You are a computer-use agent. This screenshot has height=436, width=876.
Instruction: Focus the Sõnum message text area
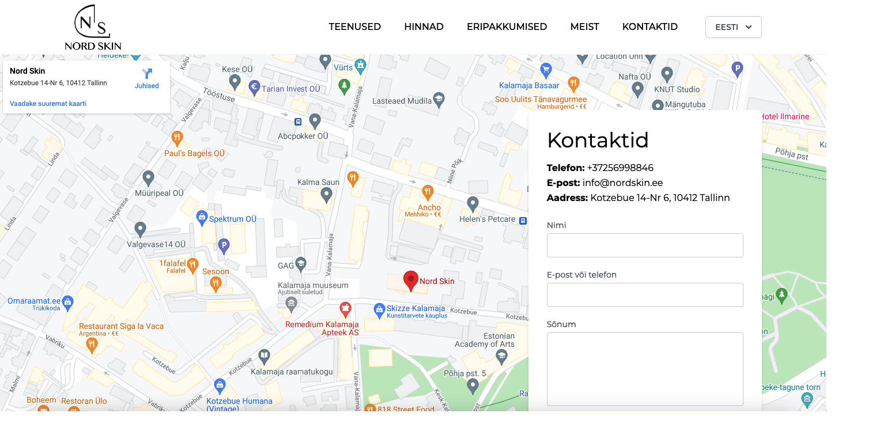pyautogui.click(x=644, y=369)
